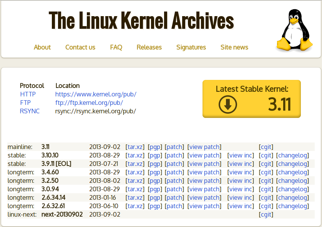322x227 pixels.
Task: Download tar.xz for stable 3.10.10
Action: (x=135, y=156)
